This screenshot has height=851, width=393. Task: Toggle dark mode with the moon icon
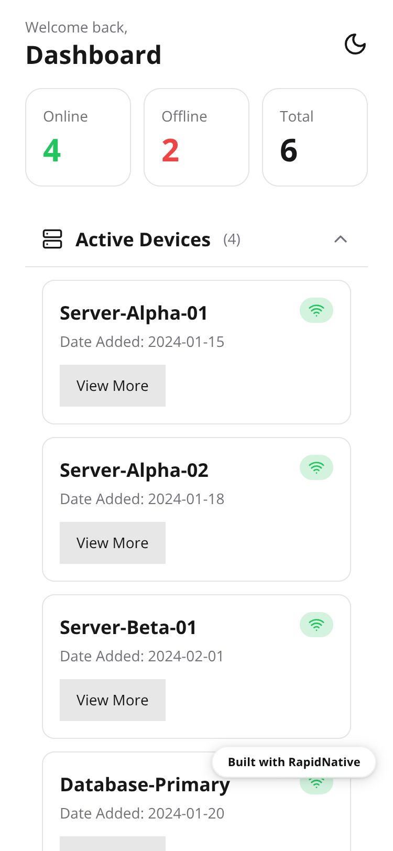pyautogui.click(x=355, y=44)
